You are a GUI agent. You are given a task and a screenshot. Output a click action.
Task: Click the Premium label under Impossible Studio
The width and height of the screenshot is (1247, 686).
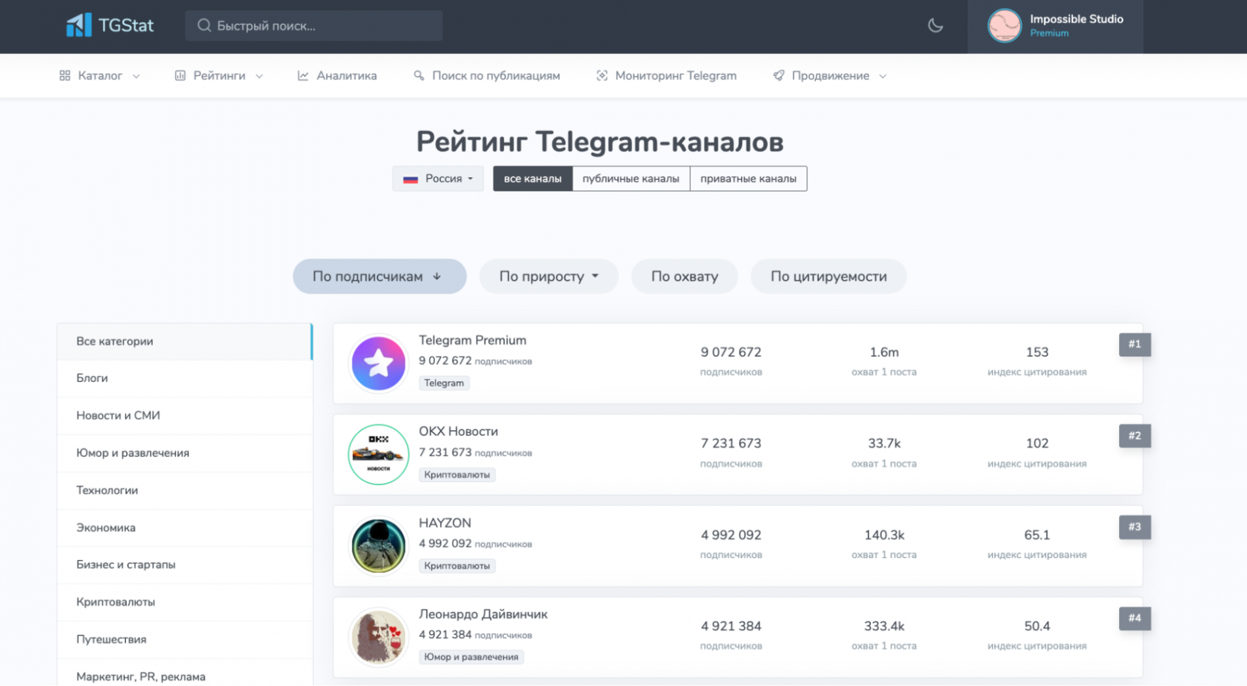coord(1049,33)
